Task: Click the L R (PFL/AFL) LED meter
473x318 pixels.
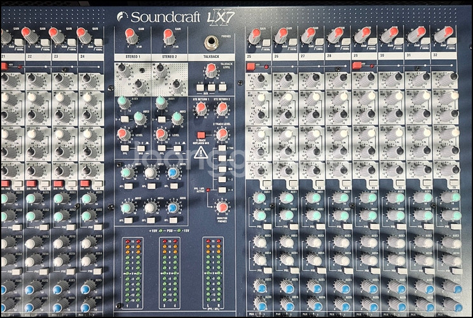Action: pyautogui.click(x=213, y=273)
